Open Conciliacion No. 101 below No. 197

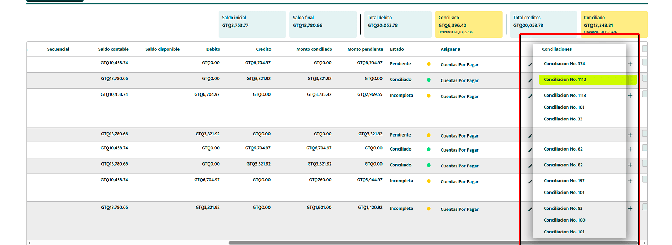564,192
